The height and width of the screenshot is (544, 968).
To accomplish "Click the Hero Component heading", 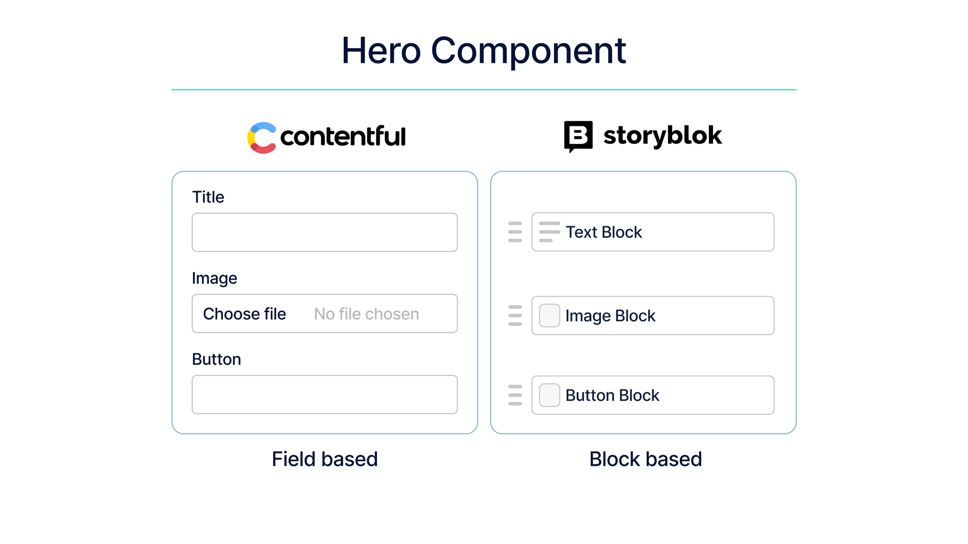I will [x=483, y=51].
